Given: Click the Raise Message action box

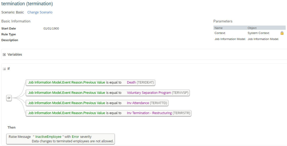Looking at the screenshot, I should pos(61,139).
